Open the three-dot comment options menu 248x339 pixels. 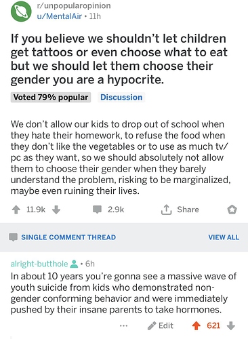pyautogui.click(x=123, y=325)
